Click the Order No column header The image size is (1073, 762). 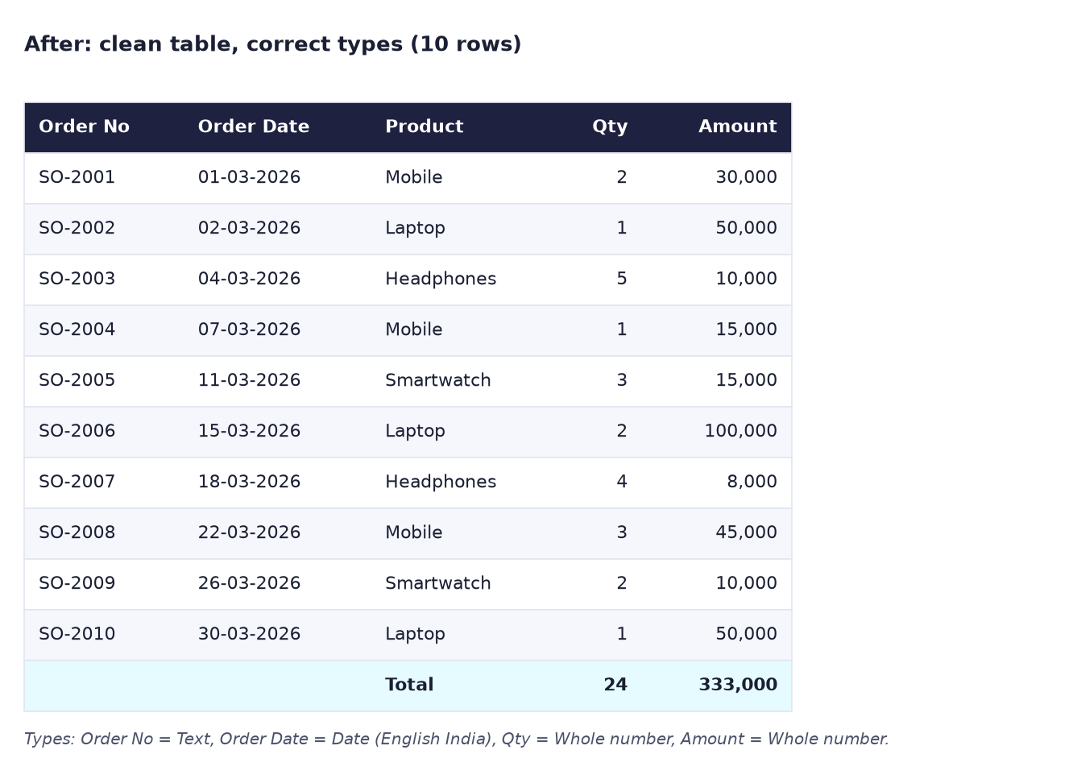coord(84,127)
